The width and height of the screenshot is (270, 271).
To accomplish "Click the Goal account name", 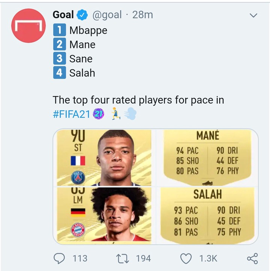I will (x=63, y=15).
